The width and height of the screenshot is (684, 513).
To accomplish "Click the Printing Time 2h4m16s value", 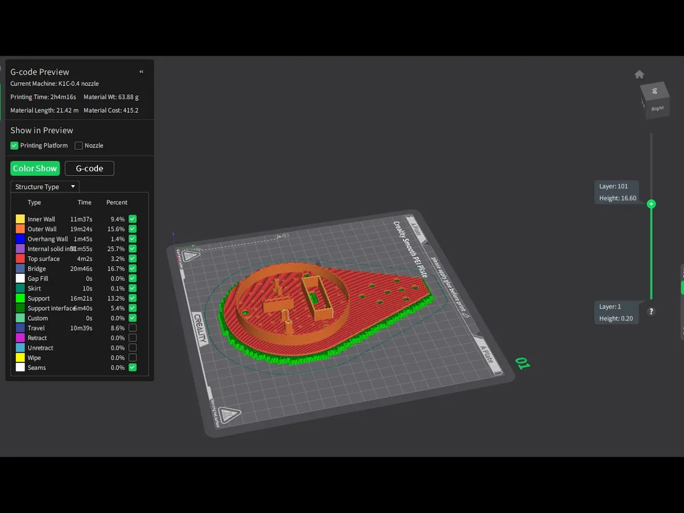I will (x=63, y=97).
